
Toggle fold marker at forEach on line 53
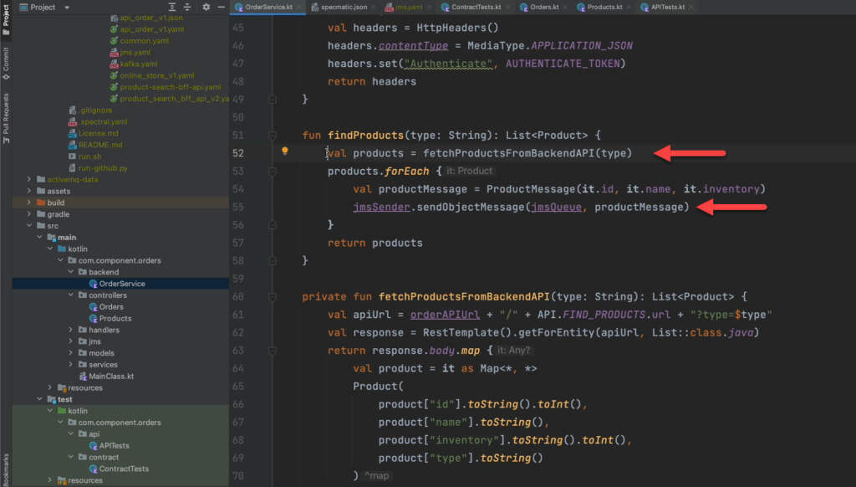pyautogui.click(x=273, y=171)
